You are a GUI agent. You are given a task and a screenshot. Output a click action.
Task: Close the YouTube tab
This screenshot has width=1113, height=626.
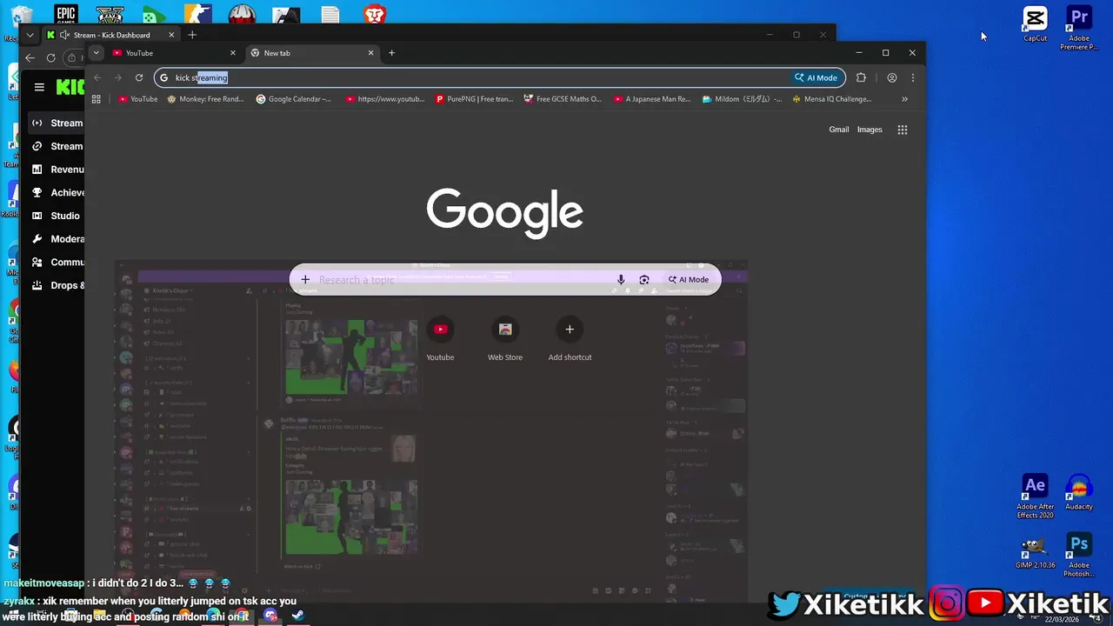click(233, 53)
